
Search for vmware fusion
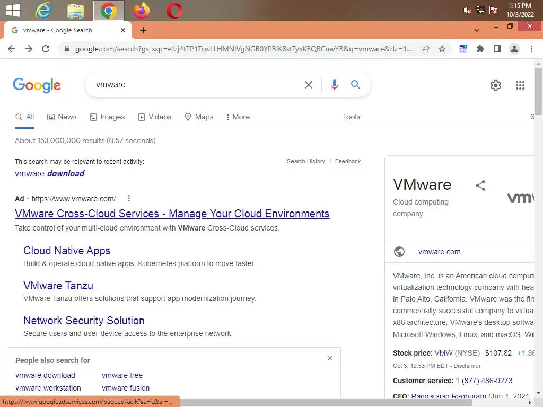pos(126,388)
